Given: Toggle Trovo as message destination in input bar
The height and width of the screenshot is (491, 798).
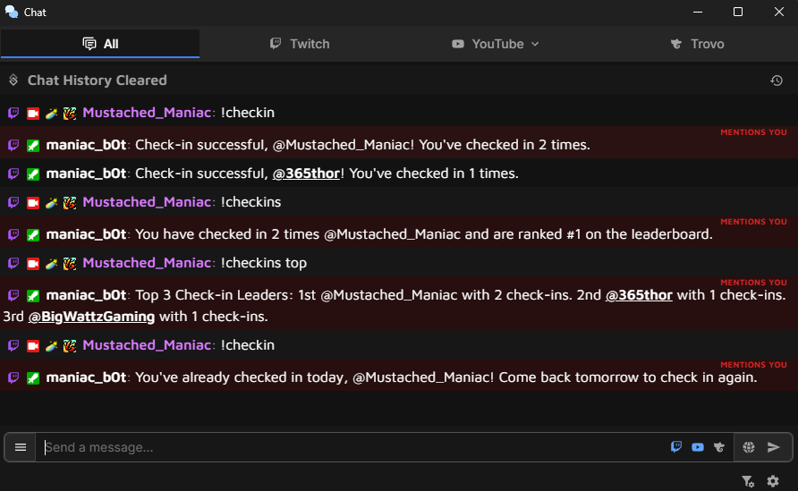Looking at the screenshot, I should pos(718,447).
